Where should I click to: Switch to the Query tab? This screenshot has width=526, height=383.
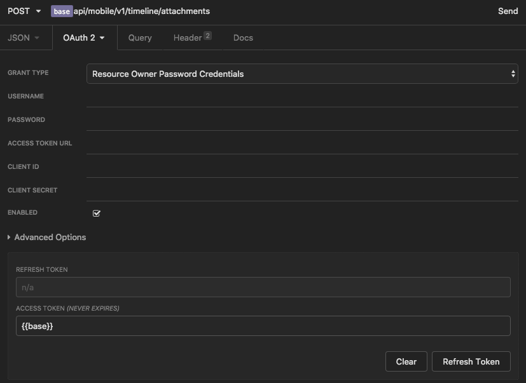click(139, 37)
